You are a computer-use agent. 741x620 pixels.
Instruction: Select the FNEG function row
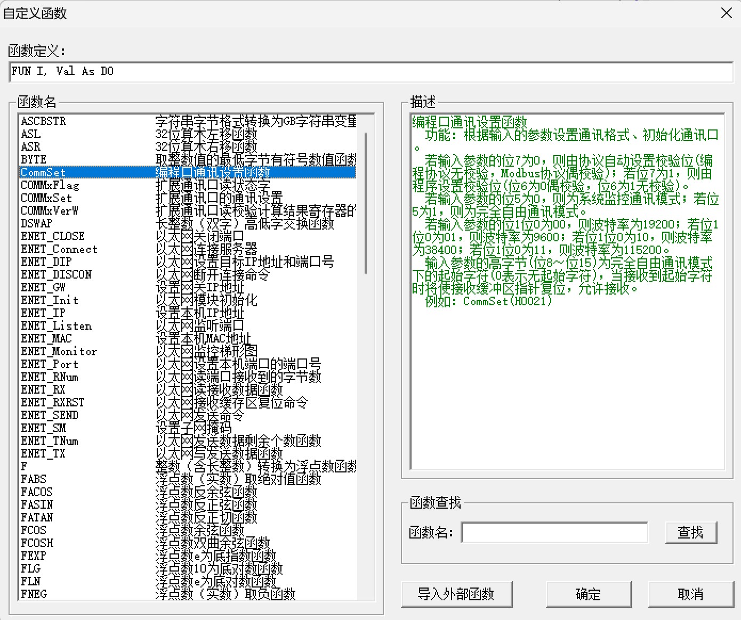coord(188,594)
